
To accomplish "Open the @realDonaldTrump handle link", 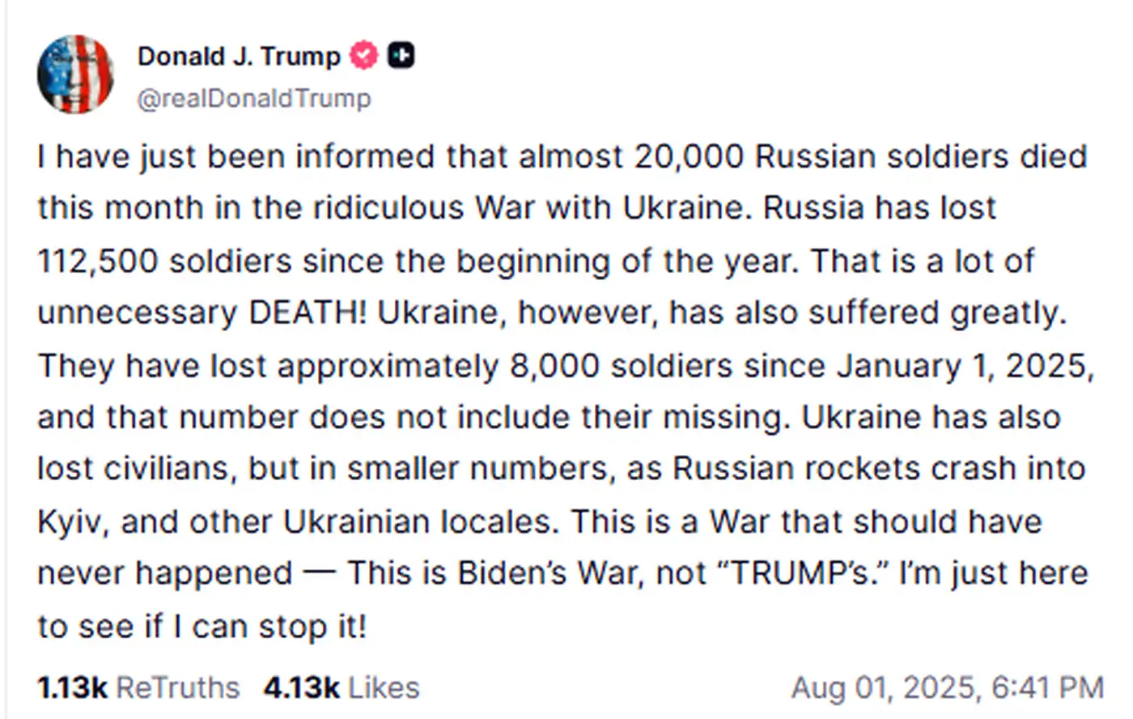I will click(x=254, y=99).
